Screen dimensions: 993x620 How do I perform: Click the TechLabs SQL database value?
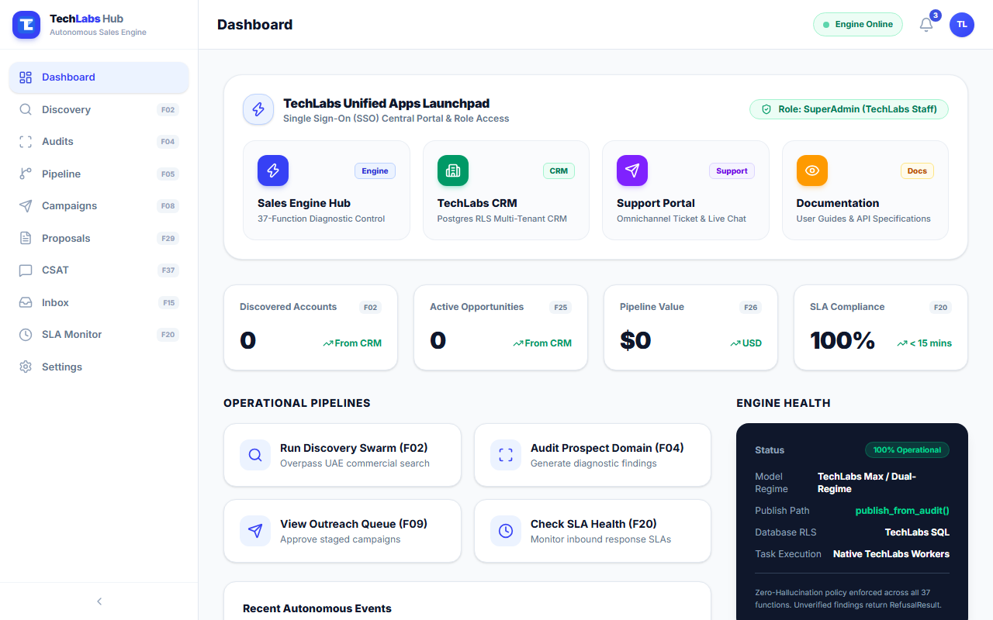point(917,532)
